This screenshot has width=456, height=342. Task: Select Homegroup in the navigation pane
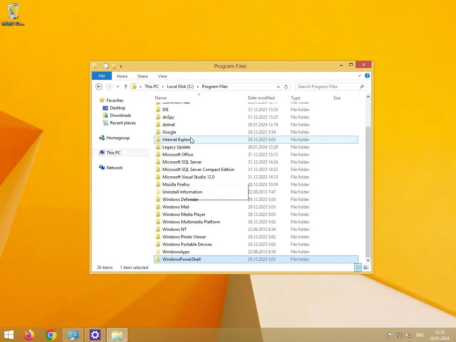pos(118,138)
